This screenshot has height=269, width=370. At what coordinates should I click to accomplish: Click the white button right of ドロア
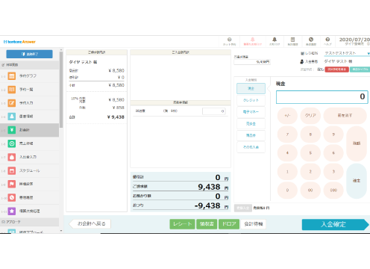[x=253, y=224]
